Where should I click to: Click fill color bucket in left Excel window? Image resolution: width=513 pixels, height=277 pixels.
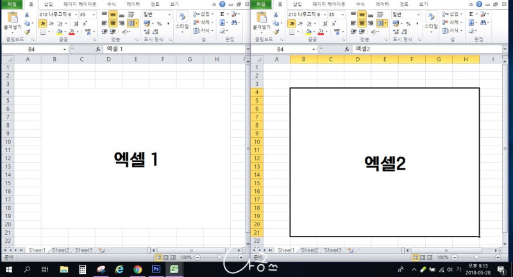[59, 32]
